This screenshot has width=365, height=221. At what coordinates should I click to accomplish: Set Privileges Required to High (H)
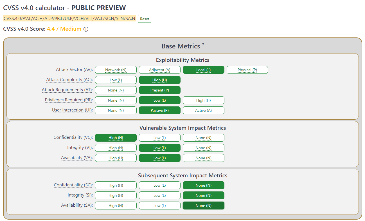pos(204,100)
